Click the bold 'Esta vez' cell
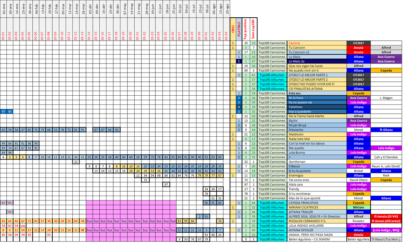Screen dimensions: 408x250 tap(317, 93)
